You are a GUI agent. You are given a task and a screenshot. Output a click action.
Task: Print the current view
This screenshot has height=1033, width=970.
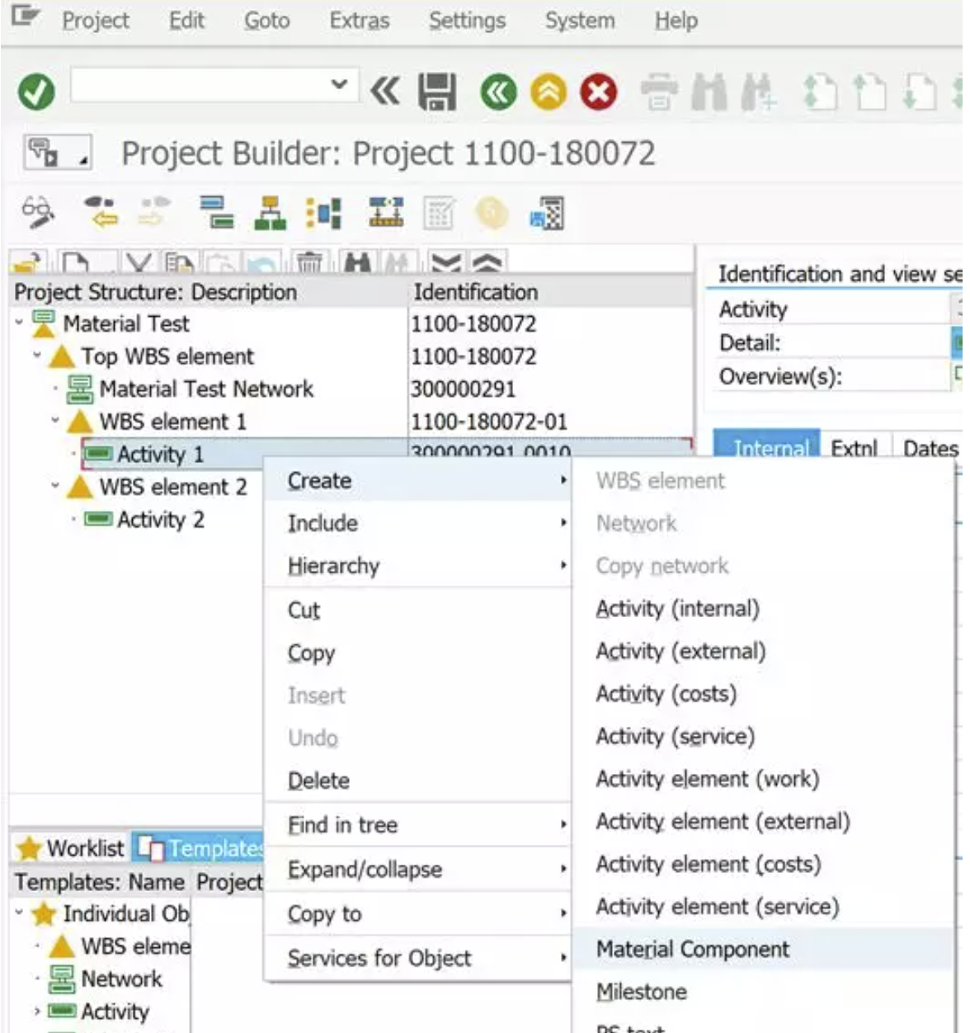point(657,92)
